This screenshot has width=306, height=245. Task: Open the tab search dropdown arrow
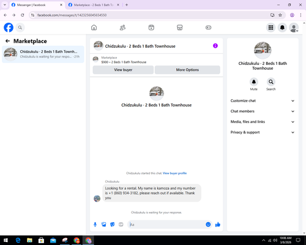[x=5, y=5]
